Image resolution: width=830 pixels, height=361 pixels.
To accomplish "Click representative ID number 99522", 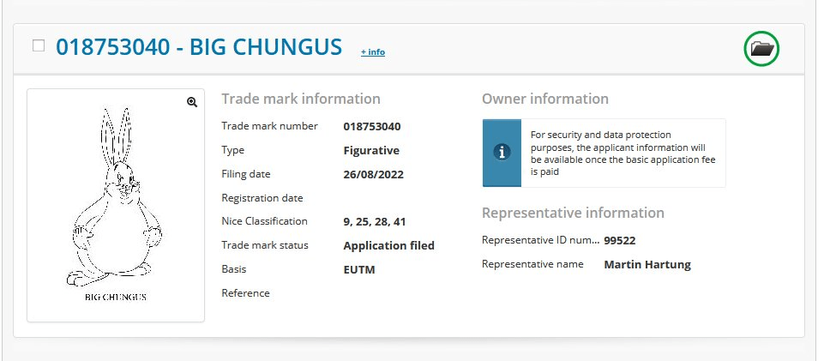I will [x=620, y=240].
